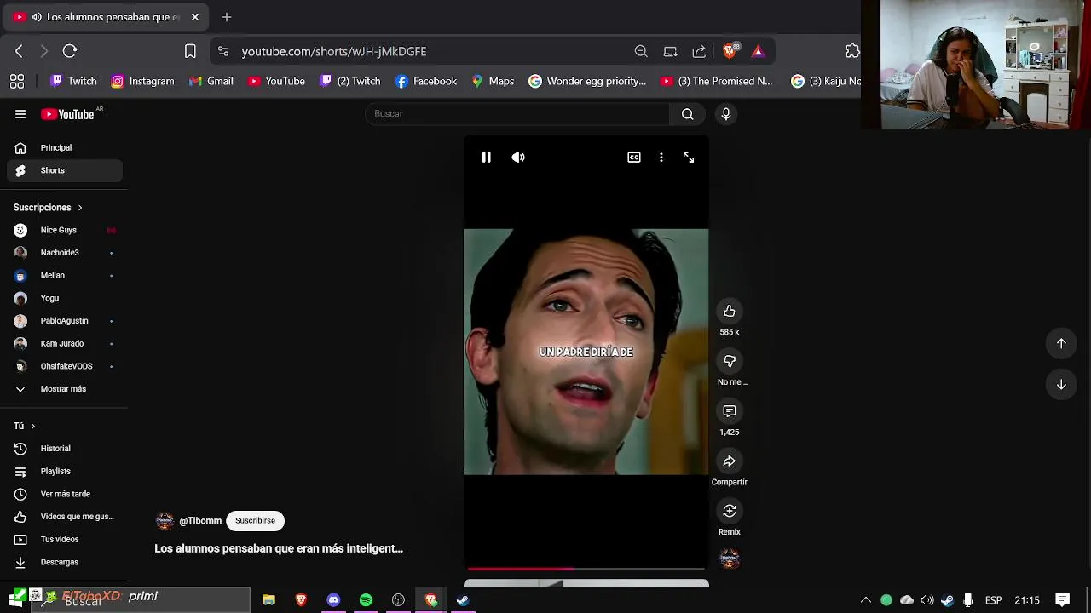
Task: Open Brave Rewards triangle icon
Action: [x=758, y=51]
